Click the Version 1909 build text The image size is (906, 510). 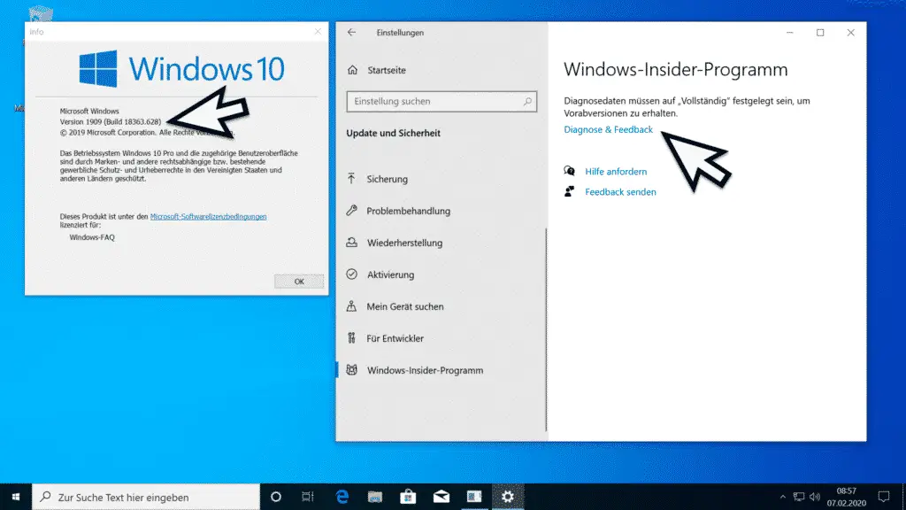tap(111, 121)
